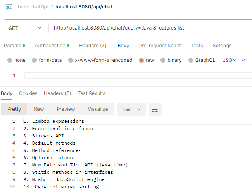
Task: Open the Authorization tab
Action: (x=52, y=46)
